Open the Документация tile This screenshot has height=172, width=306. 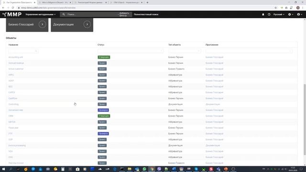[x=72, y=25]
